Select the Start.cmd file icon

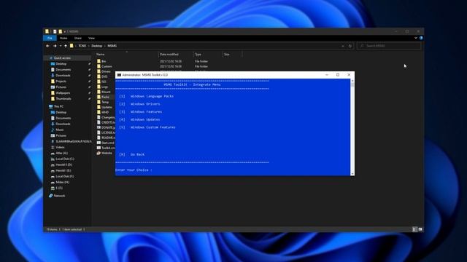point(99,143)
